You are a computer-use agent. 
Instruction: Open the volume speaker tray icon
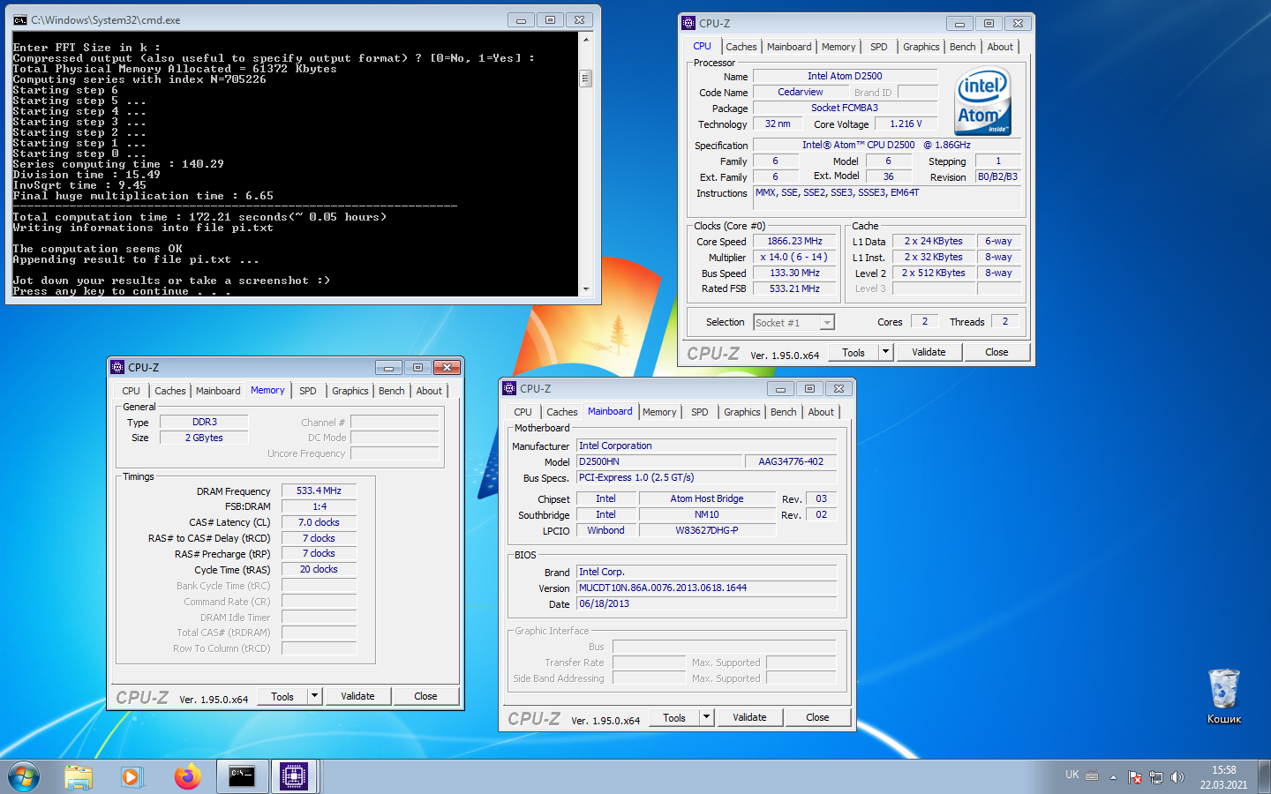point(1177,777)
